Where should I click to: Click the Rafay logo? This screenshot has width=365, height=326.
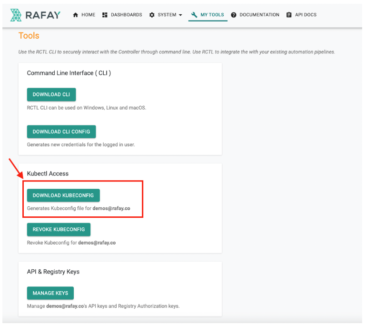[35, 15]
